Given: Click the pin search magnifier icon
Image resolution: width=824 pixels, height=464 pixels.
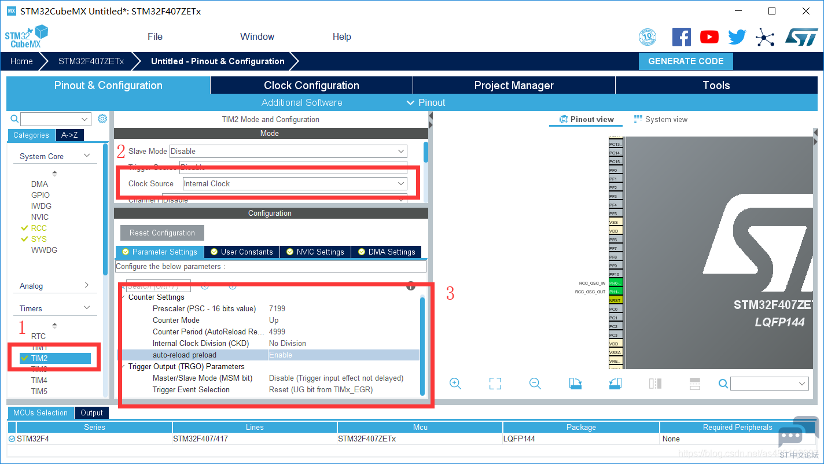Looking at the screenshot, I should [723, 384].
